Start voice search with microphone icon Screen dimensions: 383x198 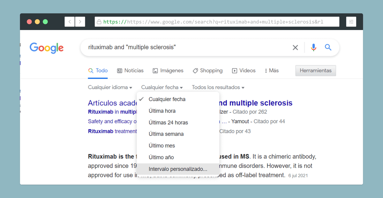pos(313,48)
